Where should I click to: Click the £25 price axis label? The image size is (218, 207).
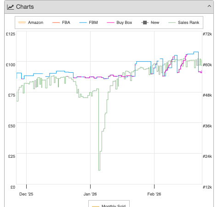[11, 156]
